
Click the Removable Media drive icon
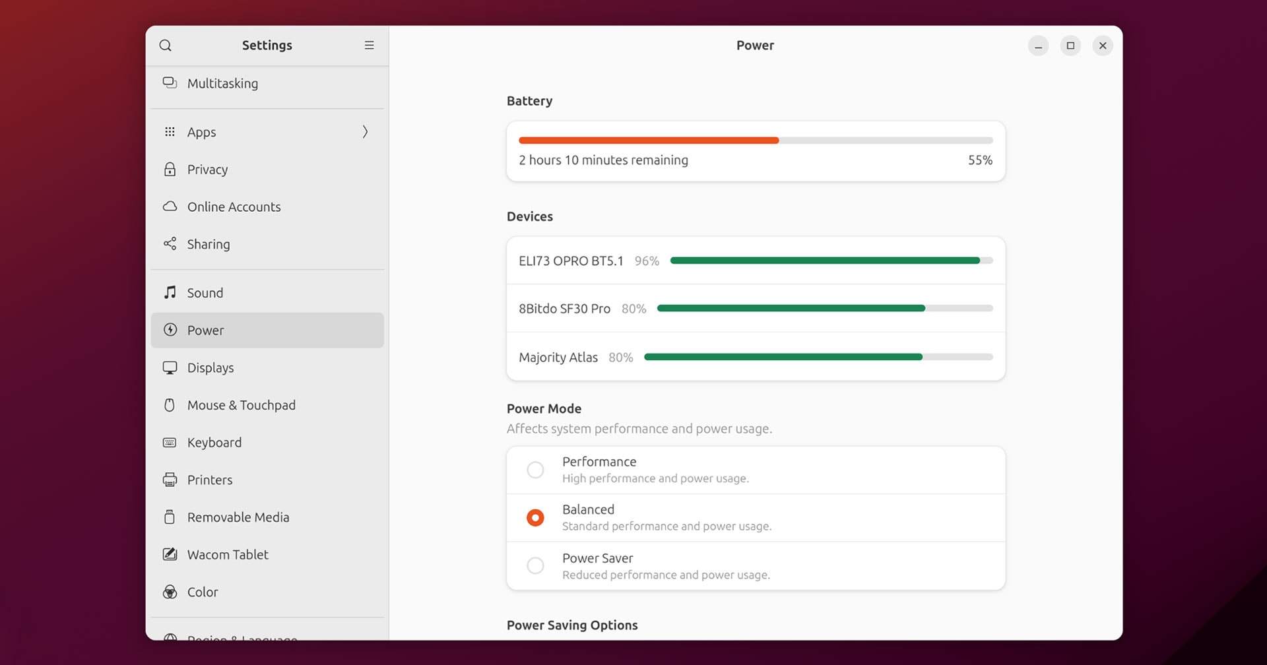[170, 517]
